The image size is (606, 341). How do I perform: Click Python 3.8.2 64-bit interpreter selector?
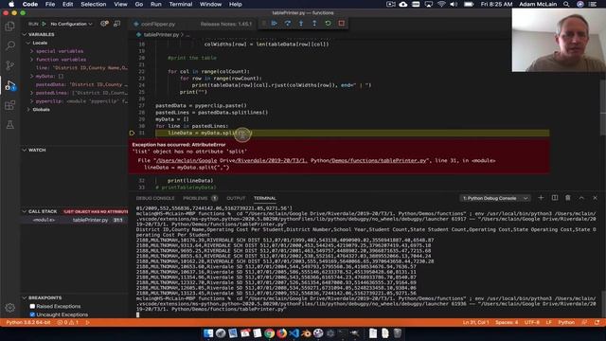point(28,322)
